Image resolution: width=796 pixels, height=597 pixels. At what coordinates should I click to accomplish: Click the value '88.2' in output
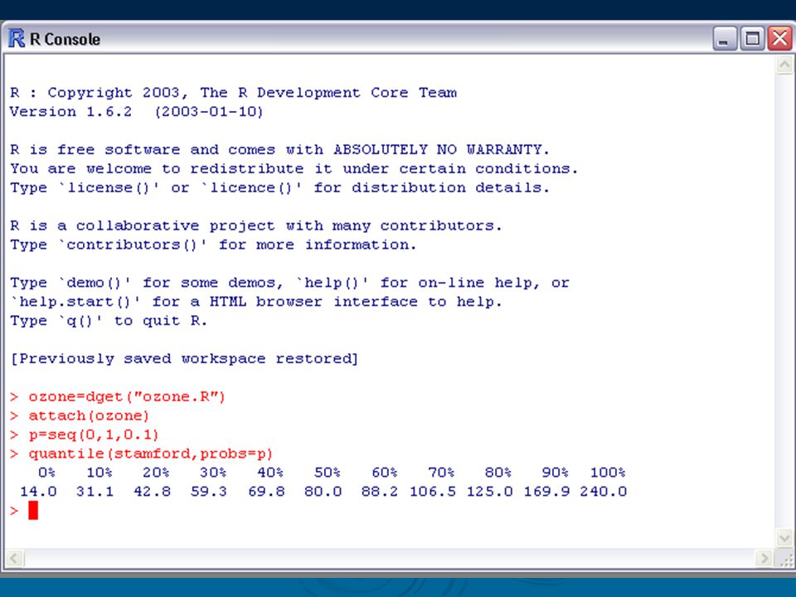click(x=380, y=492)
